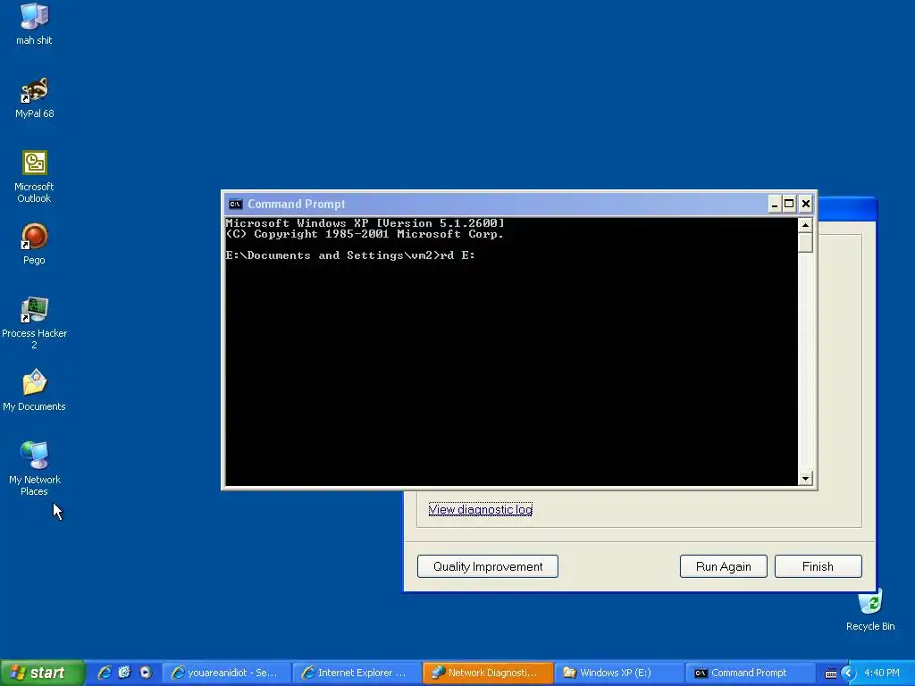Close the Command Prompt window
The width and height of the screenshot is (915, 686).
[x=806, y=205]
